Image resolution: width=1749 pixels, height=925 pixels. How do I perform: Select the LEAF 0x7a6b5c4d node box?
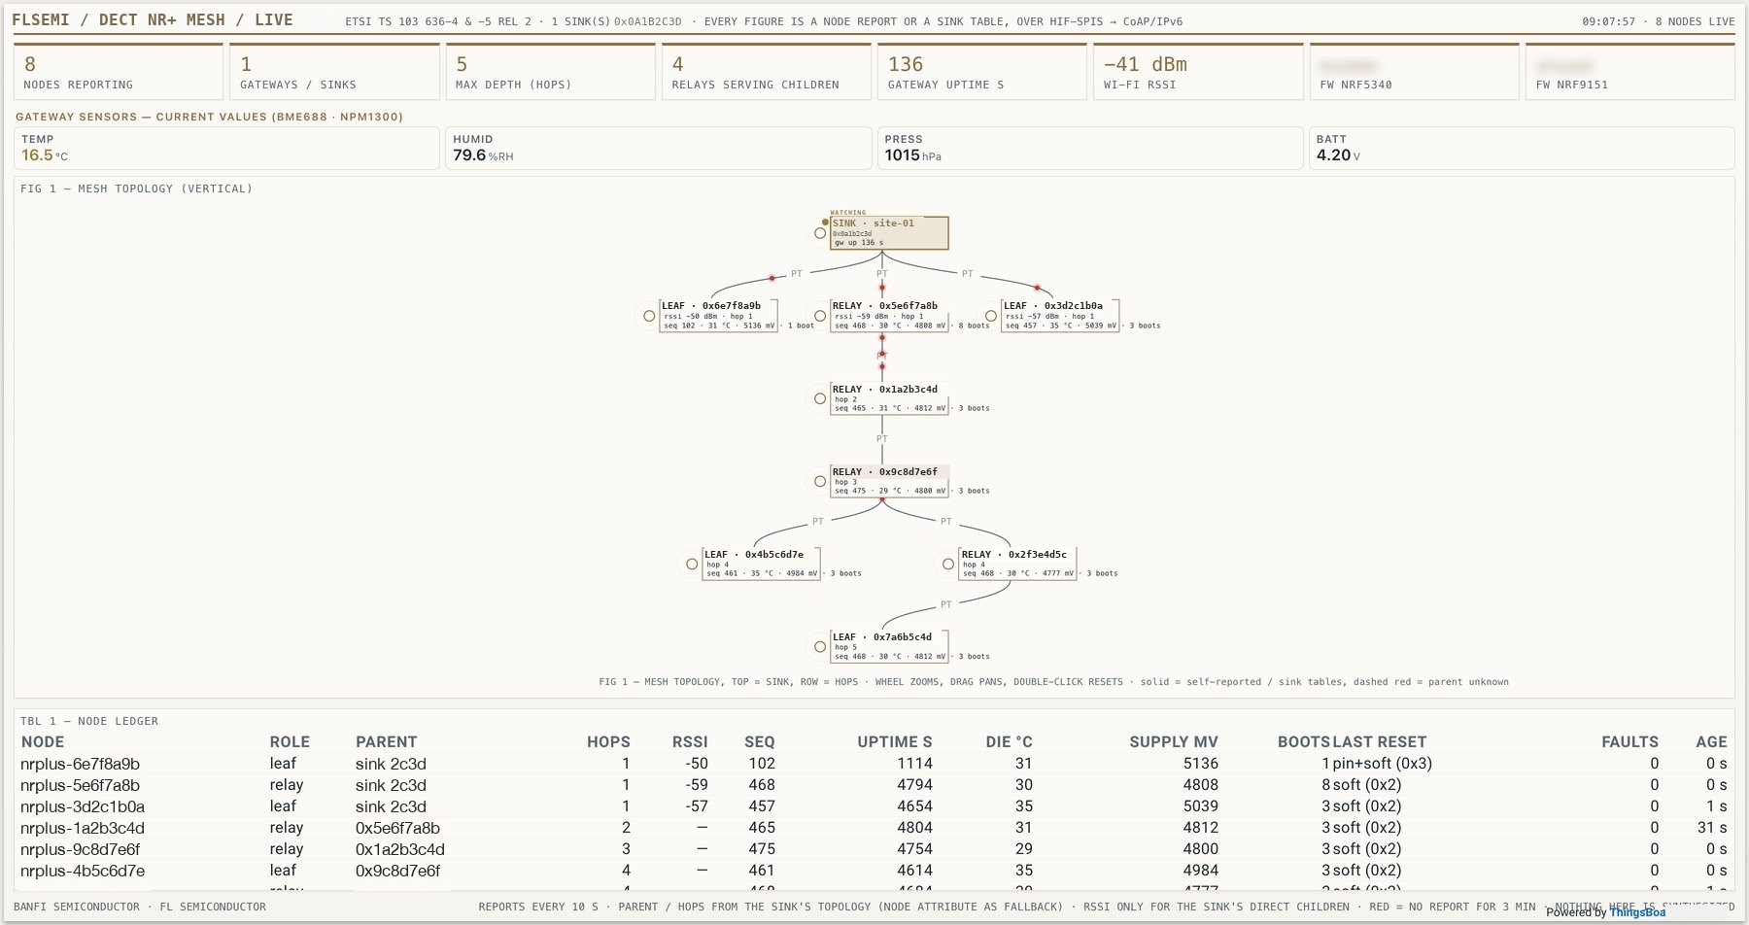click(x=889, y=646)
